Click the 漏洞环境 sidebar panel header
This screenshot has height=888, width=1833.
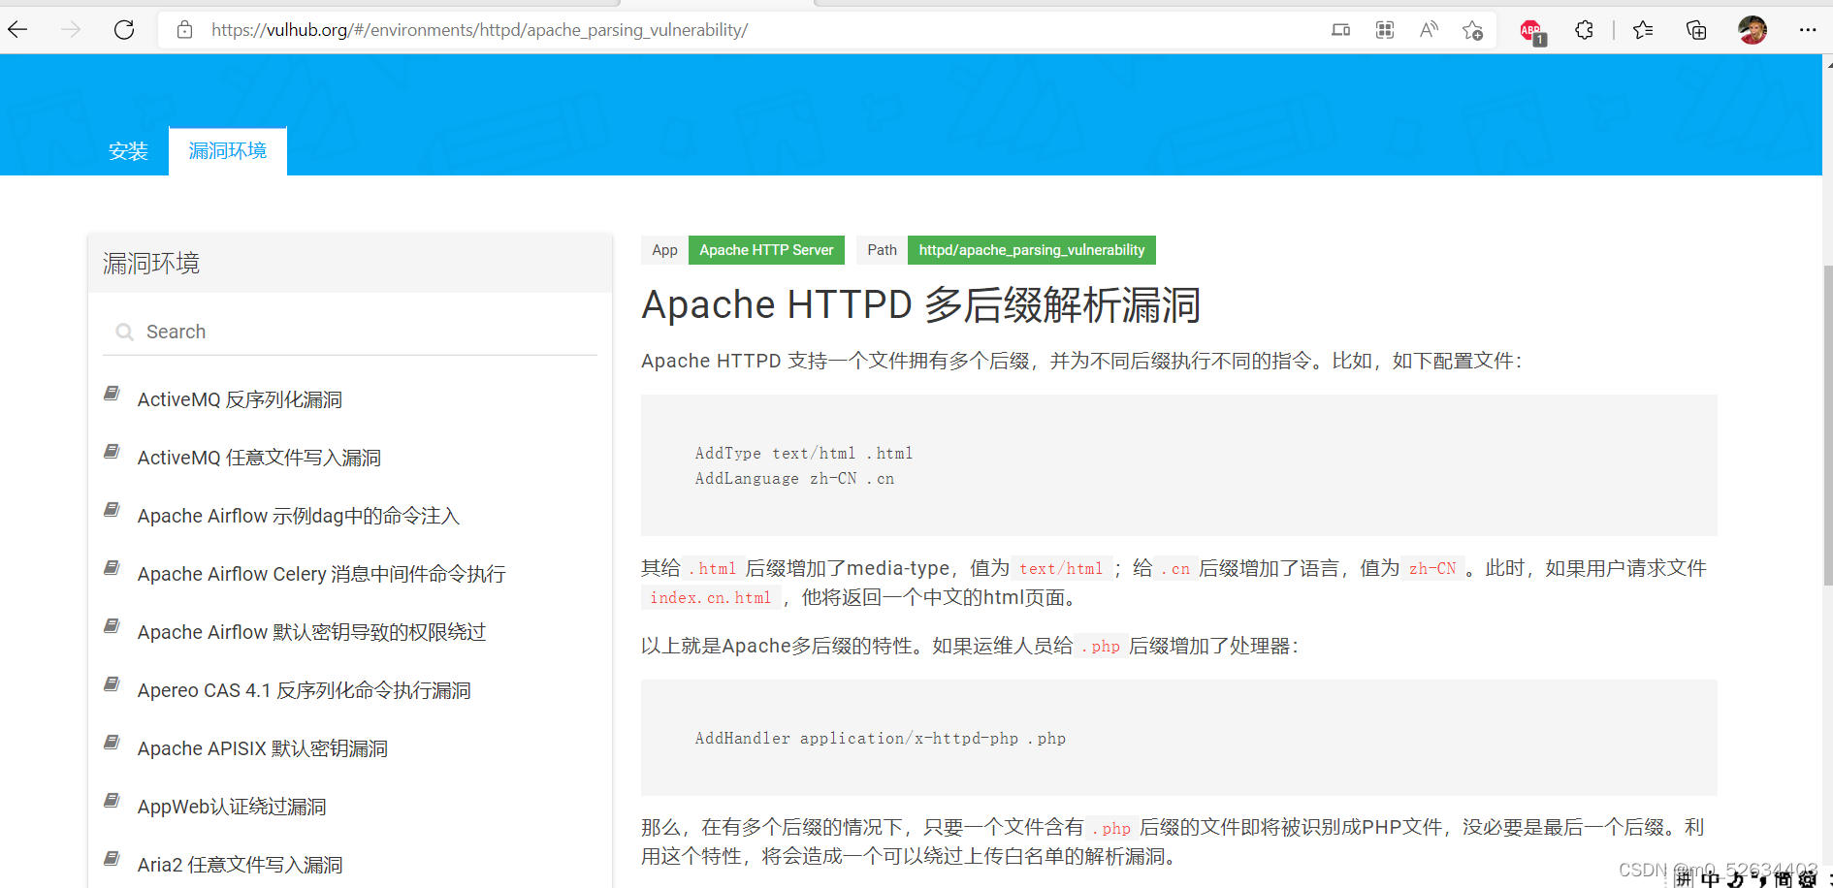pos(350,264)
